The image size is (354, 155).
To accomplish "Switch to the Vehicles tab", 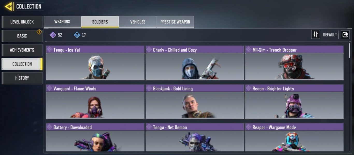I will pos(138,22).
